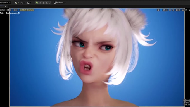The image size is (190, 107).
Task: Close the open viewport tab
Action: pos(6,7)
